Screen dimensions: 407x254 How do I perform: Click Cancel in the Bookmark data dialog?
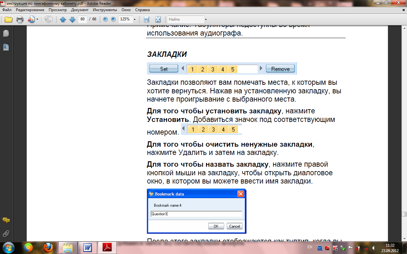(x=235, y=226)
